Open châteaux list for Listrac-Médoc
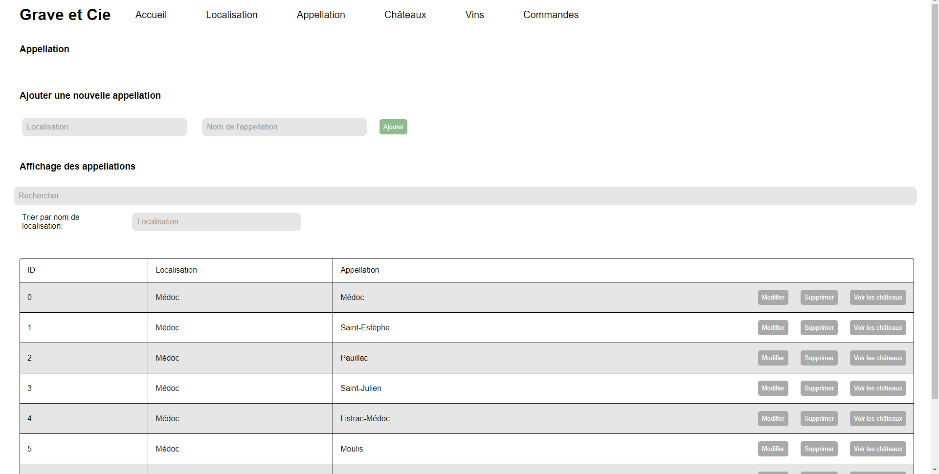Screen dimensions: 939x474 pos(878,419)
